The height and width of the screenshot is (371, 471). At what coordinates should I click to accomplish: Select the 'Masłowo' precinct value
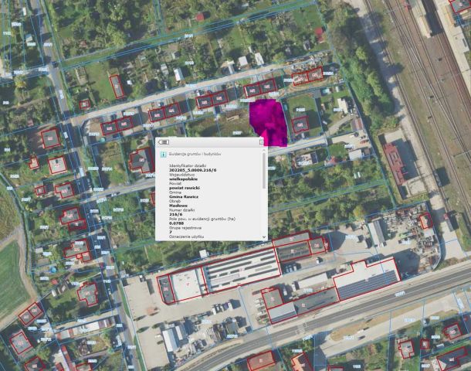tap(178, 206)
